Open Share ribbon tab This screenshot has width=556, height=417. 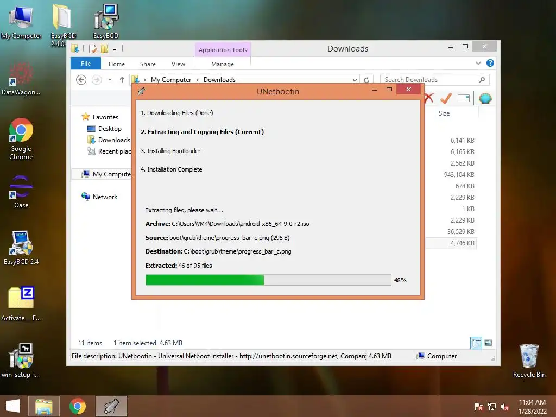[x=148, y=64]
